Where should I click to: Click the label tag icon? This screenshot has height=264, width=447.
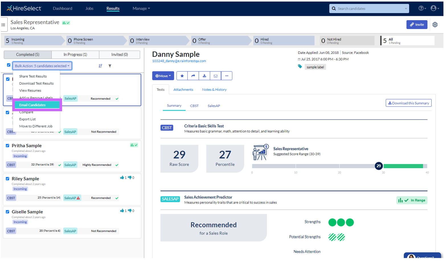tap(300, 66)
